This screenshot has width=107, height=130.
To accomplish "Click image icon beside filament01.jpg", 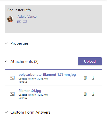I will pos(12,94).
